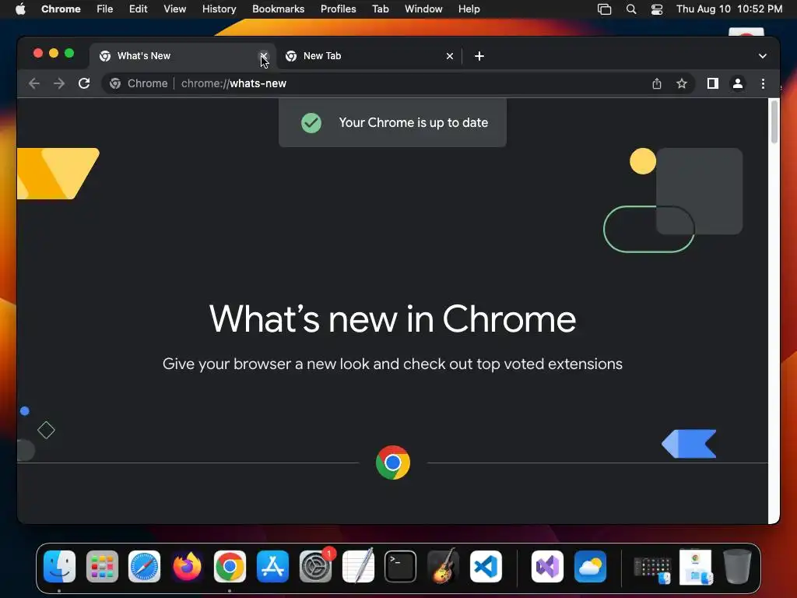Screen dimensions: 797x598
Task: Switch to the New Tab tab
Action: pos(369,56)
